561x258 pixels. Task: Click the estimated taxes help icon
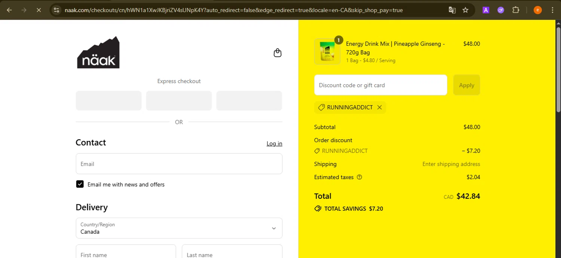point(359,177)
